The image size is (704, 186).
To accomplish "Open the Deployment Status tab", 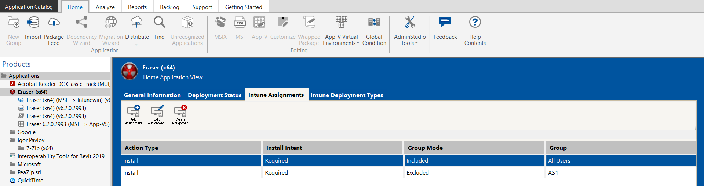I will (x=215, y=95).
